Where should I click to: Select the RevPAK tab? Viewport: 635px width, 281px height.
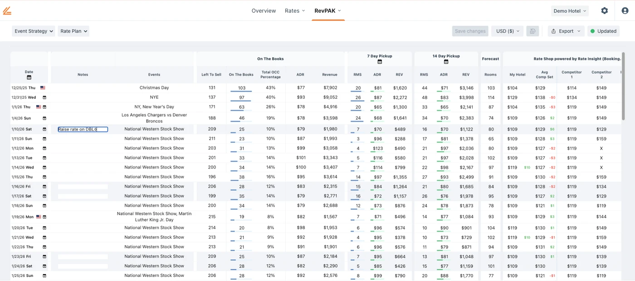pos(325,10)
